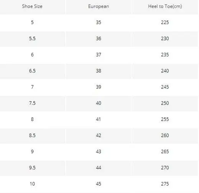The height and width of the screenshot is (193, 199).
Task: Click heel to toe value 275
Action: [165, 184]
